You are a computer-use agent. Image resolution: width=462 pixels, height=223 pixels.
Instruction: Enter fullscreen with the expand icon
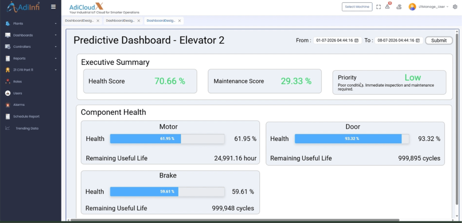click(379, 7)
